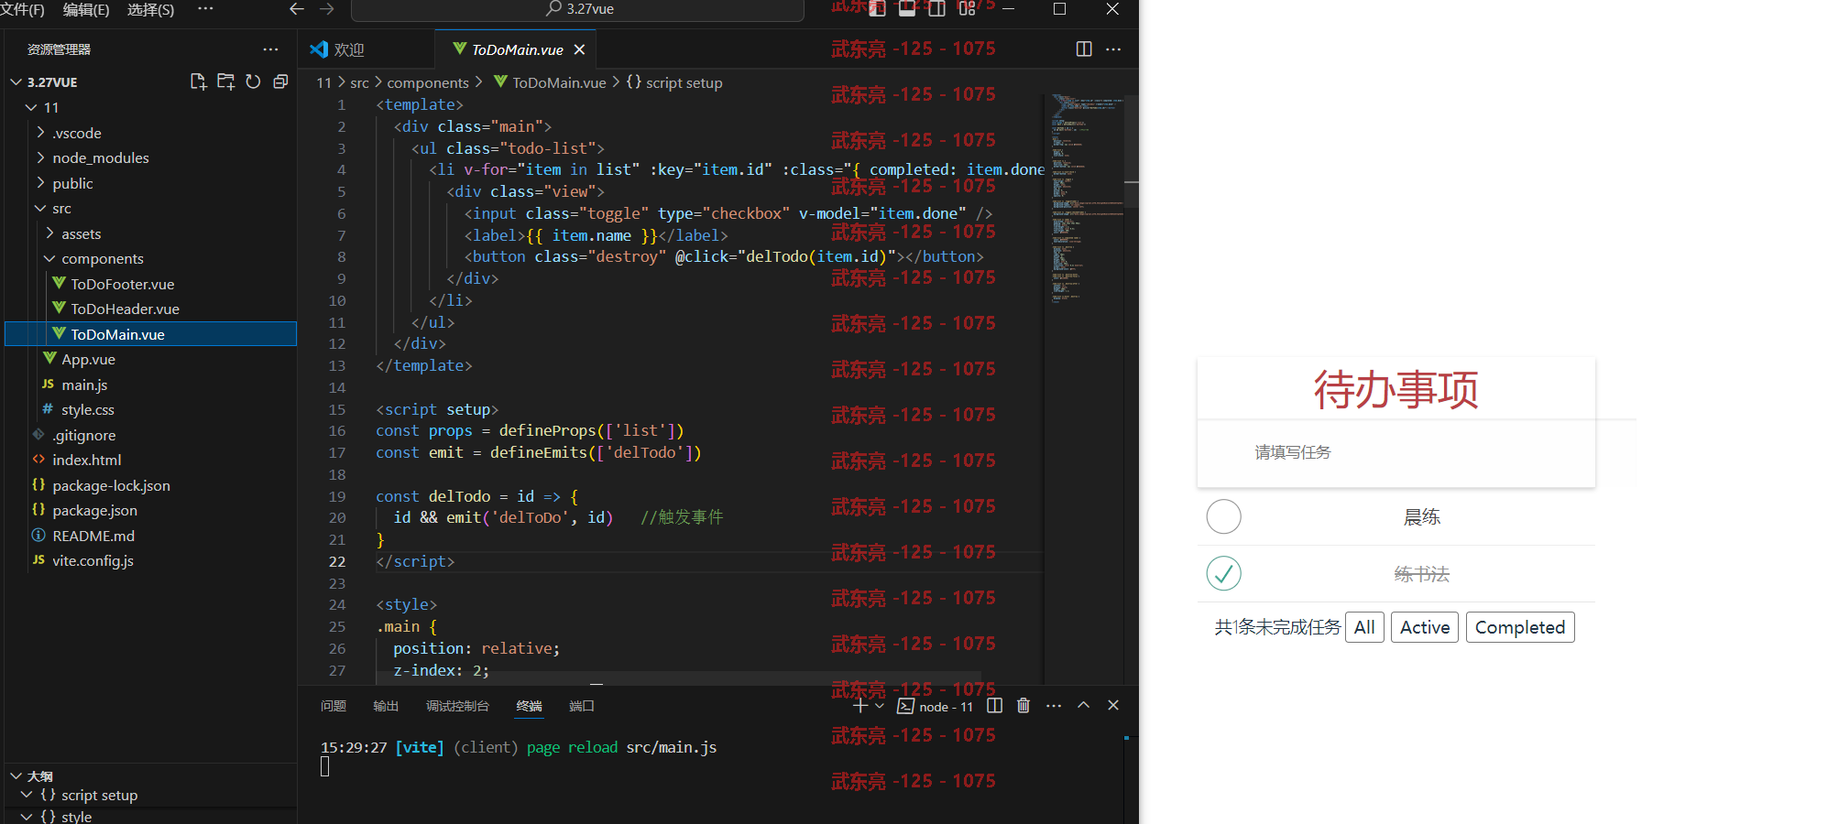Screen dimensions: 1828x824
Task: Close the ToDoMain.vue editor tab
Action: (x=579, y=49)
